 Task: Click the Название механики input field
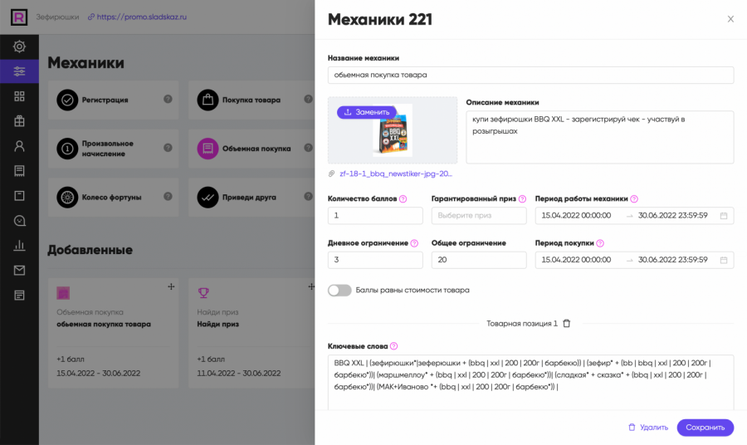pyautogui.click(x=530, y=76)
